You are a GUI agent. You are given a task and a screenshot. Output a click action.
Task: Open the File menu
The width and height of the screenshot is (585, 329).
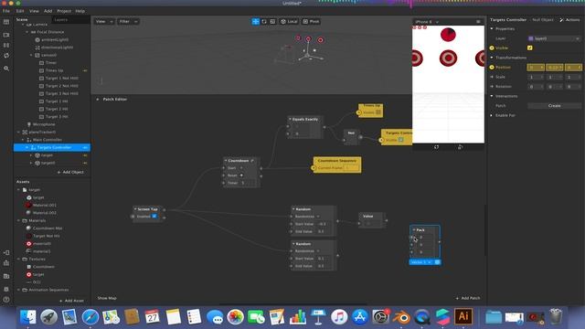[6, 11]
